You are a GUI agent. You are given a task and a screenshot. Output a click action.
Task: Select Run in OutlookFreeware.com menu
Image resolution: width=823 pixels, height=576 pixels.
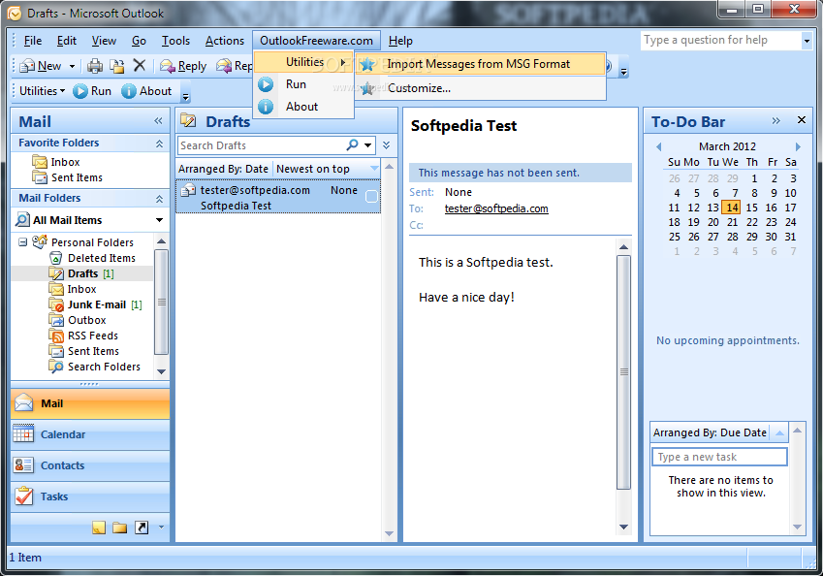pyautogui.click(x=303, y=84)
